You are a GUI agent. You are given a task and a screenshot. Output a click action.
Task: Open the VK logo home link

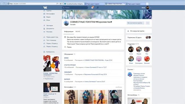[45, 8]
